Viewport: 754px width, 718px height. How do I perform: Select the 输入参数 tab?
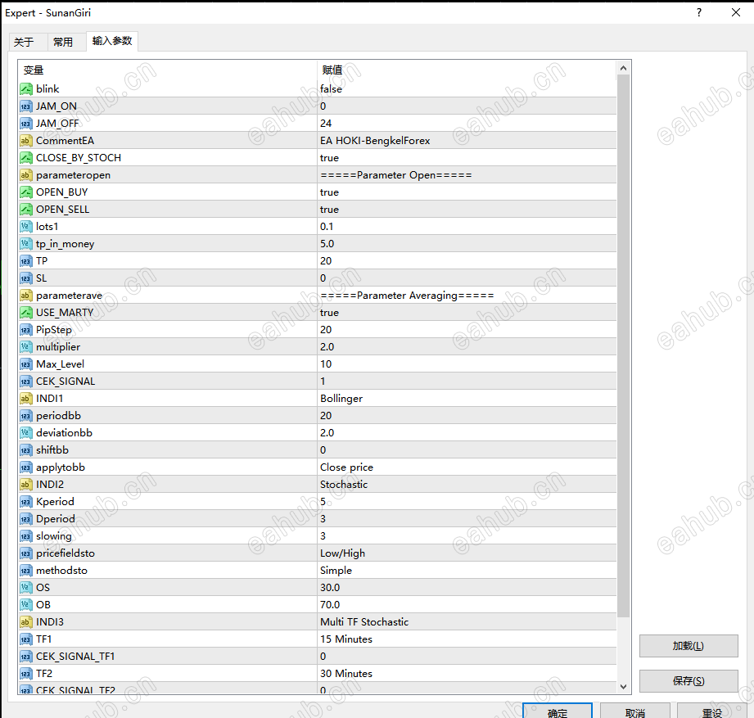point(112,41)
